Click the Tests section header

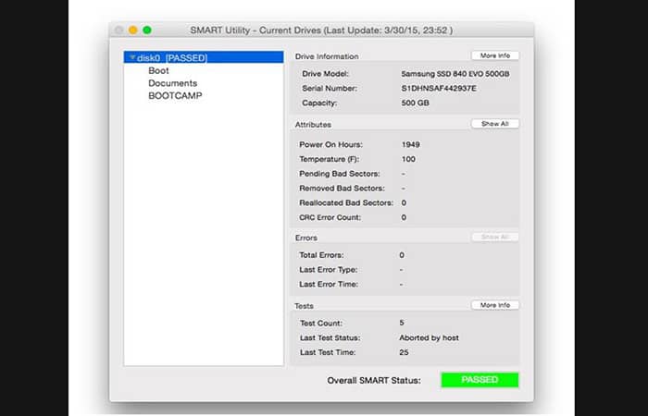[x=305, y=306]
